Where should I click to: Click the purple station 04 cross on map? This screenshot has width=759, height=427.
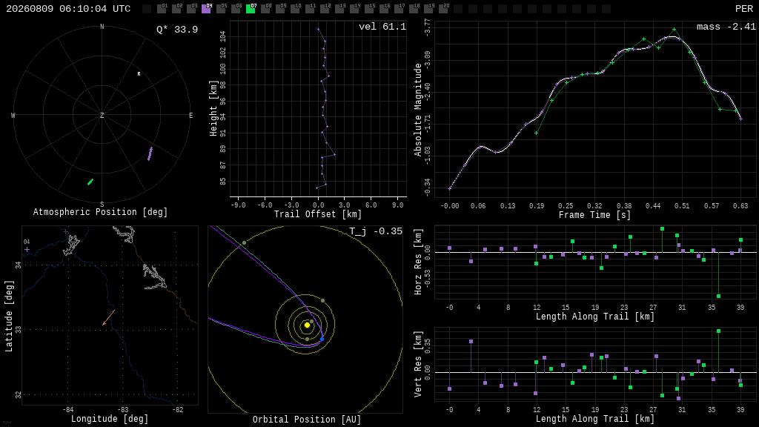pyautogui.click(x=27, y=249)
